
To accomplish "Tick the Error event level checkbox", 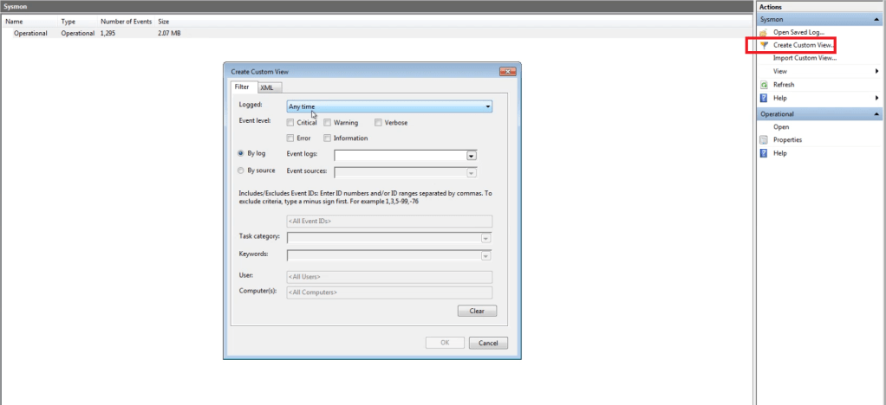I will [x=290, y=138].
